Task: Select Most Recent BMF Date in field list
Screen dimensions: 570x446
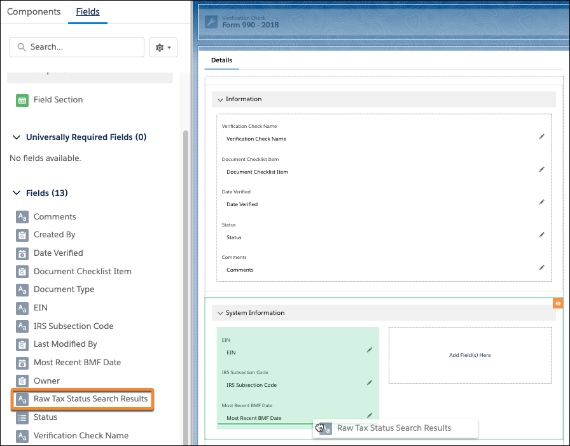Action: pos(77,363)
